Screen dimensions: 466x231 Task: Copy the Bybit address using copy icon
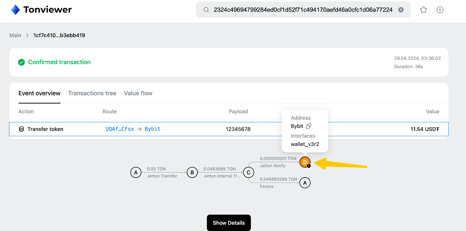(x=308, y=126)
